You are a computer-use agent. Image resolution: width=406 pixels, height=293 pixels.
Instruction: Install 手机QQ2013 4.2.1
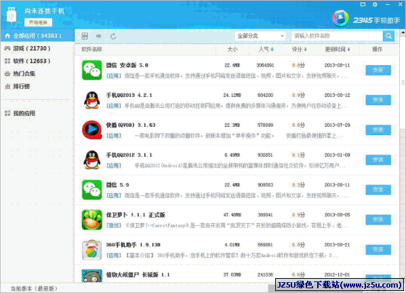click(x=378, y=100)
